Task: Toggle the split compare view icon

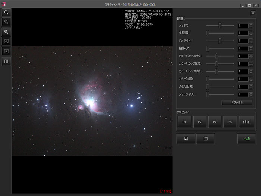Action: tap(6, 61)
